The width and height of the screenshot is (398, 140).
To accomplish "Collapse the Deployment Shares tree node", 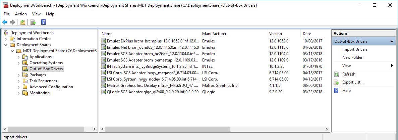I will 6,45.
